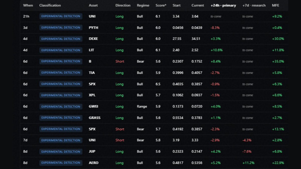Click the Regime column header
This screenshot has height=169, width=301.
[143, 5]
